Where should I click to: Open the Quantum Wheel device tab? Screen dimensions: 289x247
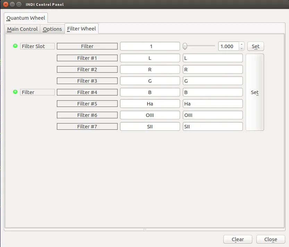pos(26,18)
